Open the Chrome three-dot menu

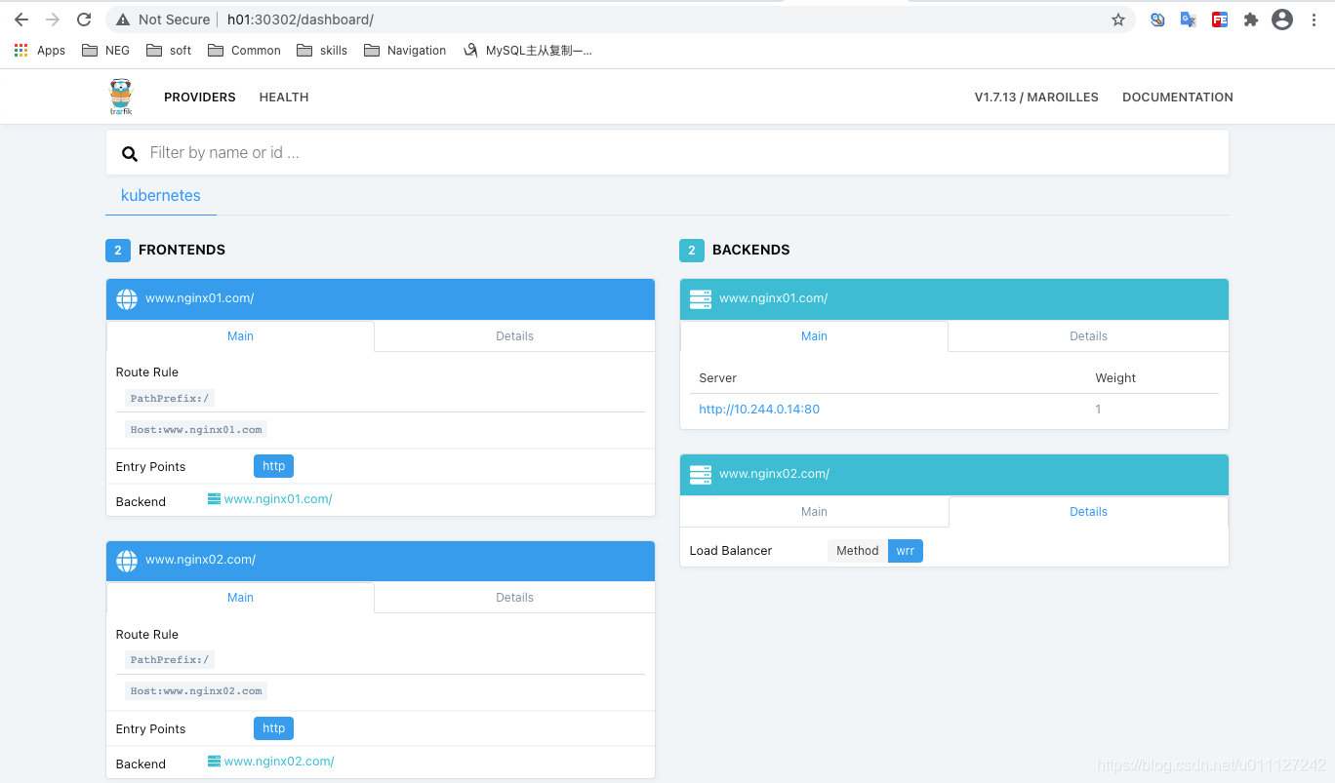(x=1314, y=20)
